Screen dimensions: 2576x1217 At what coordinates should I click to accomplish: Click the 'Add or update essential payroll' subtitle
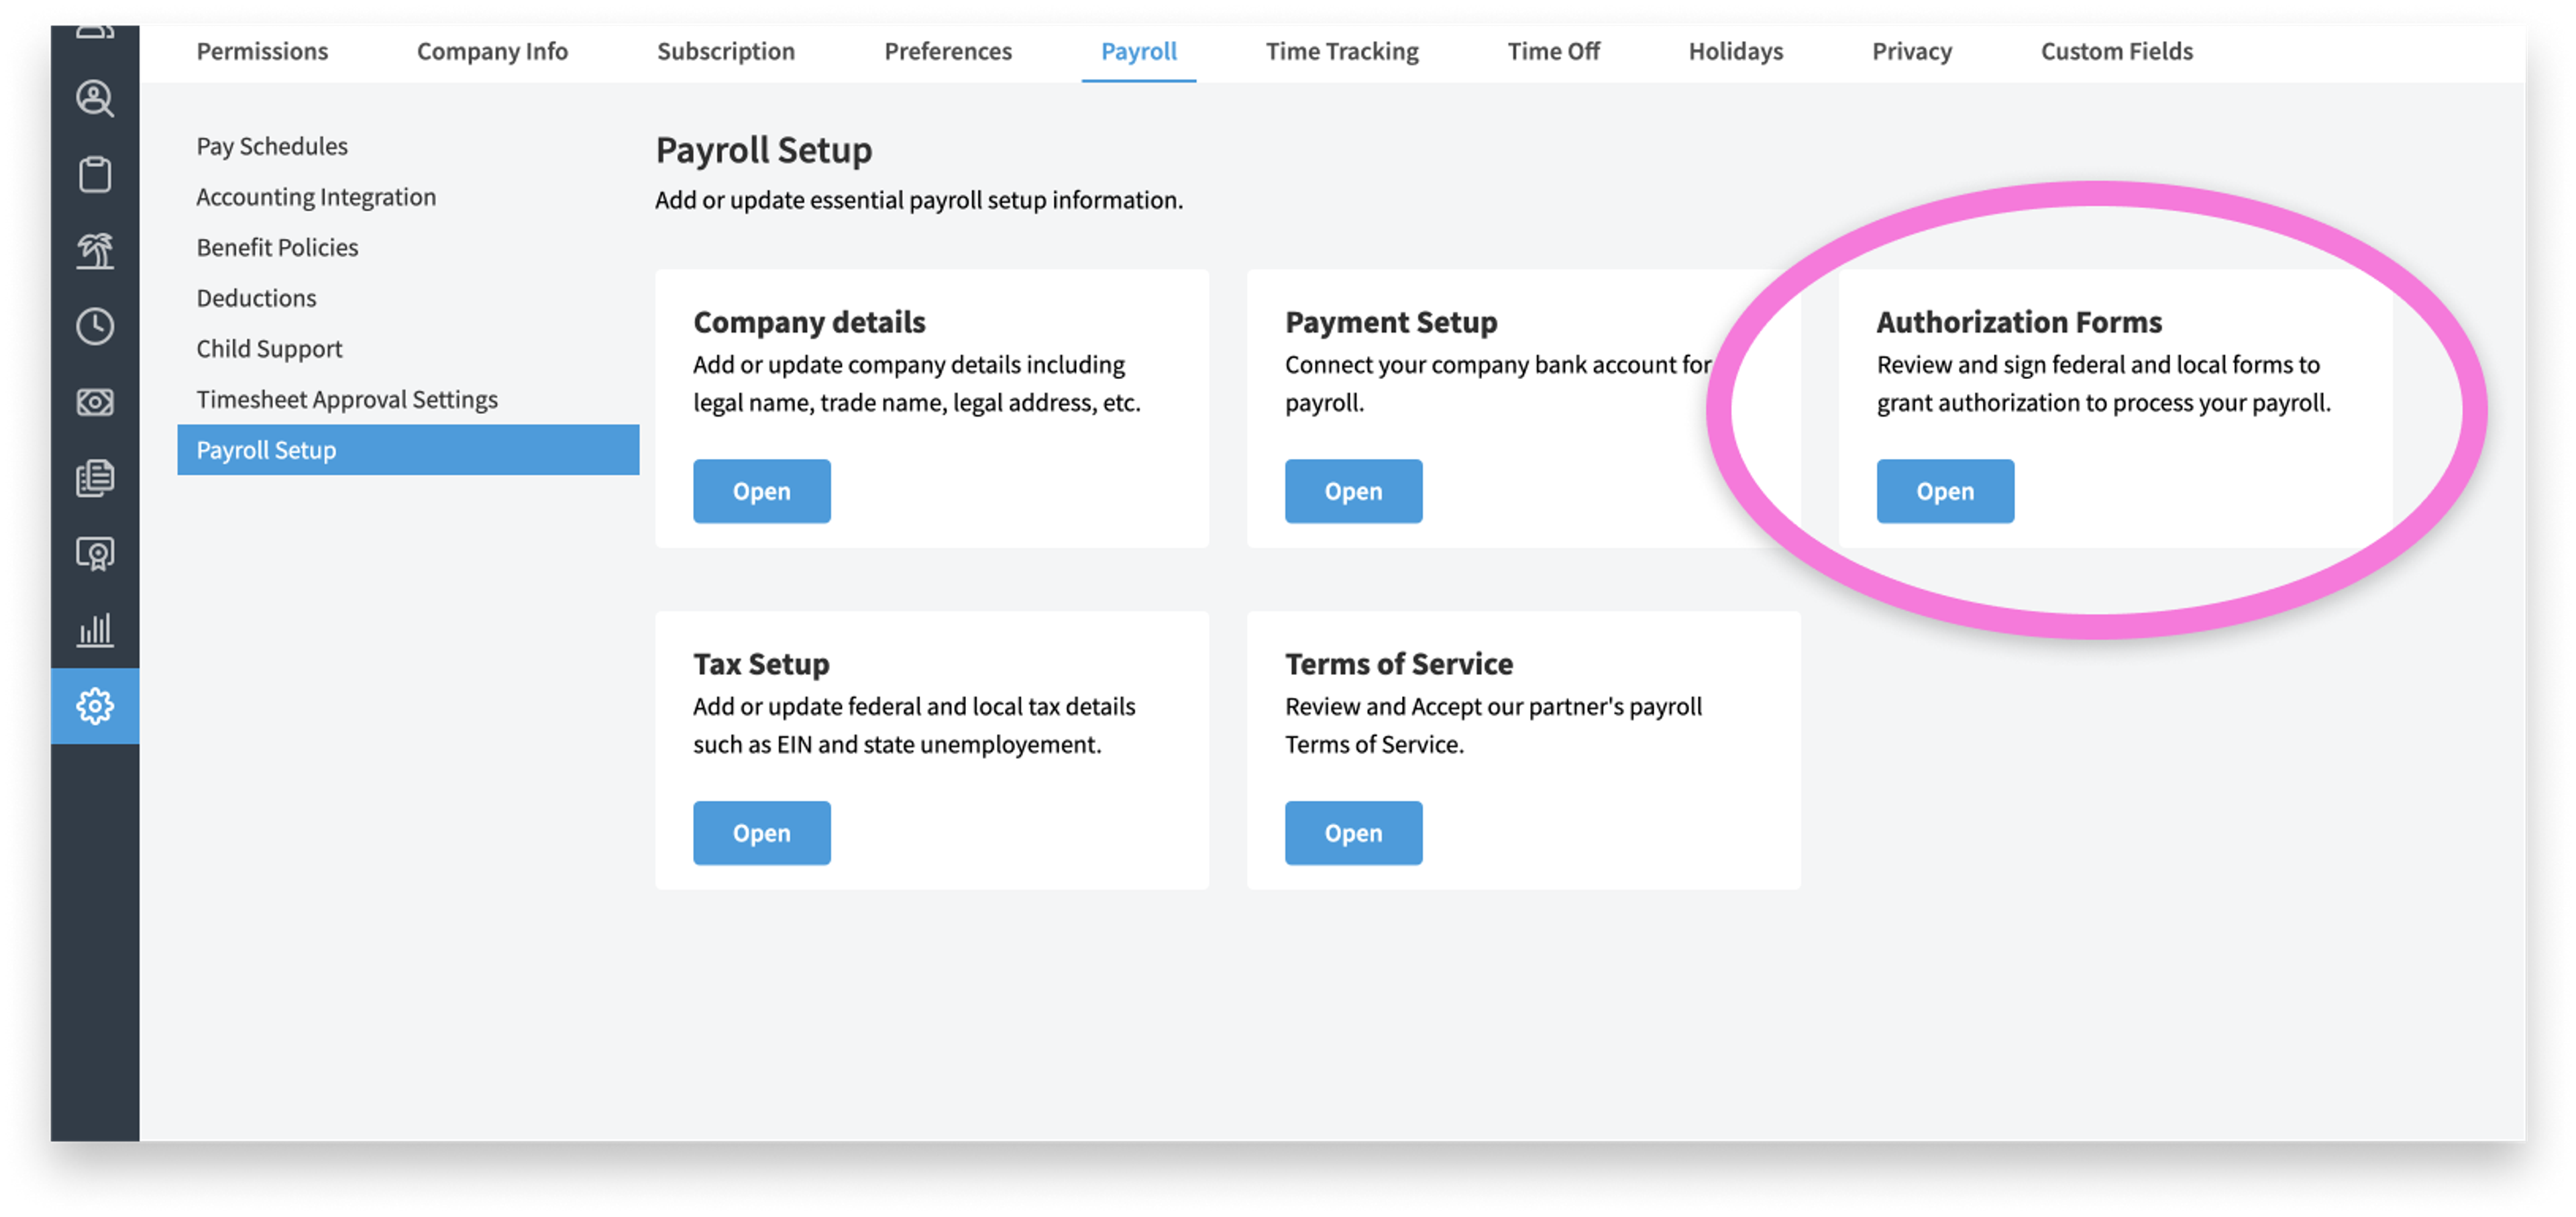coord(919,200)
